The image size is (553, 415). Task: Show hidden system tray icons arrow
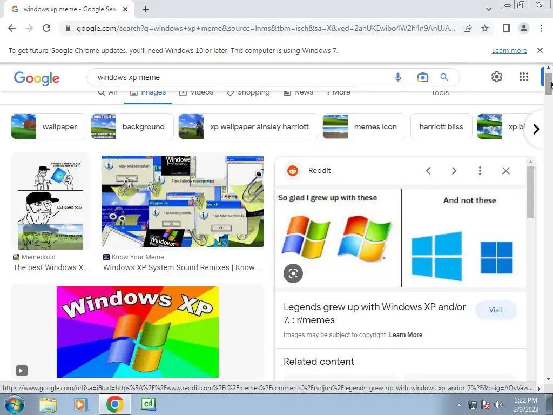(x=459, y=405)
